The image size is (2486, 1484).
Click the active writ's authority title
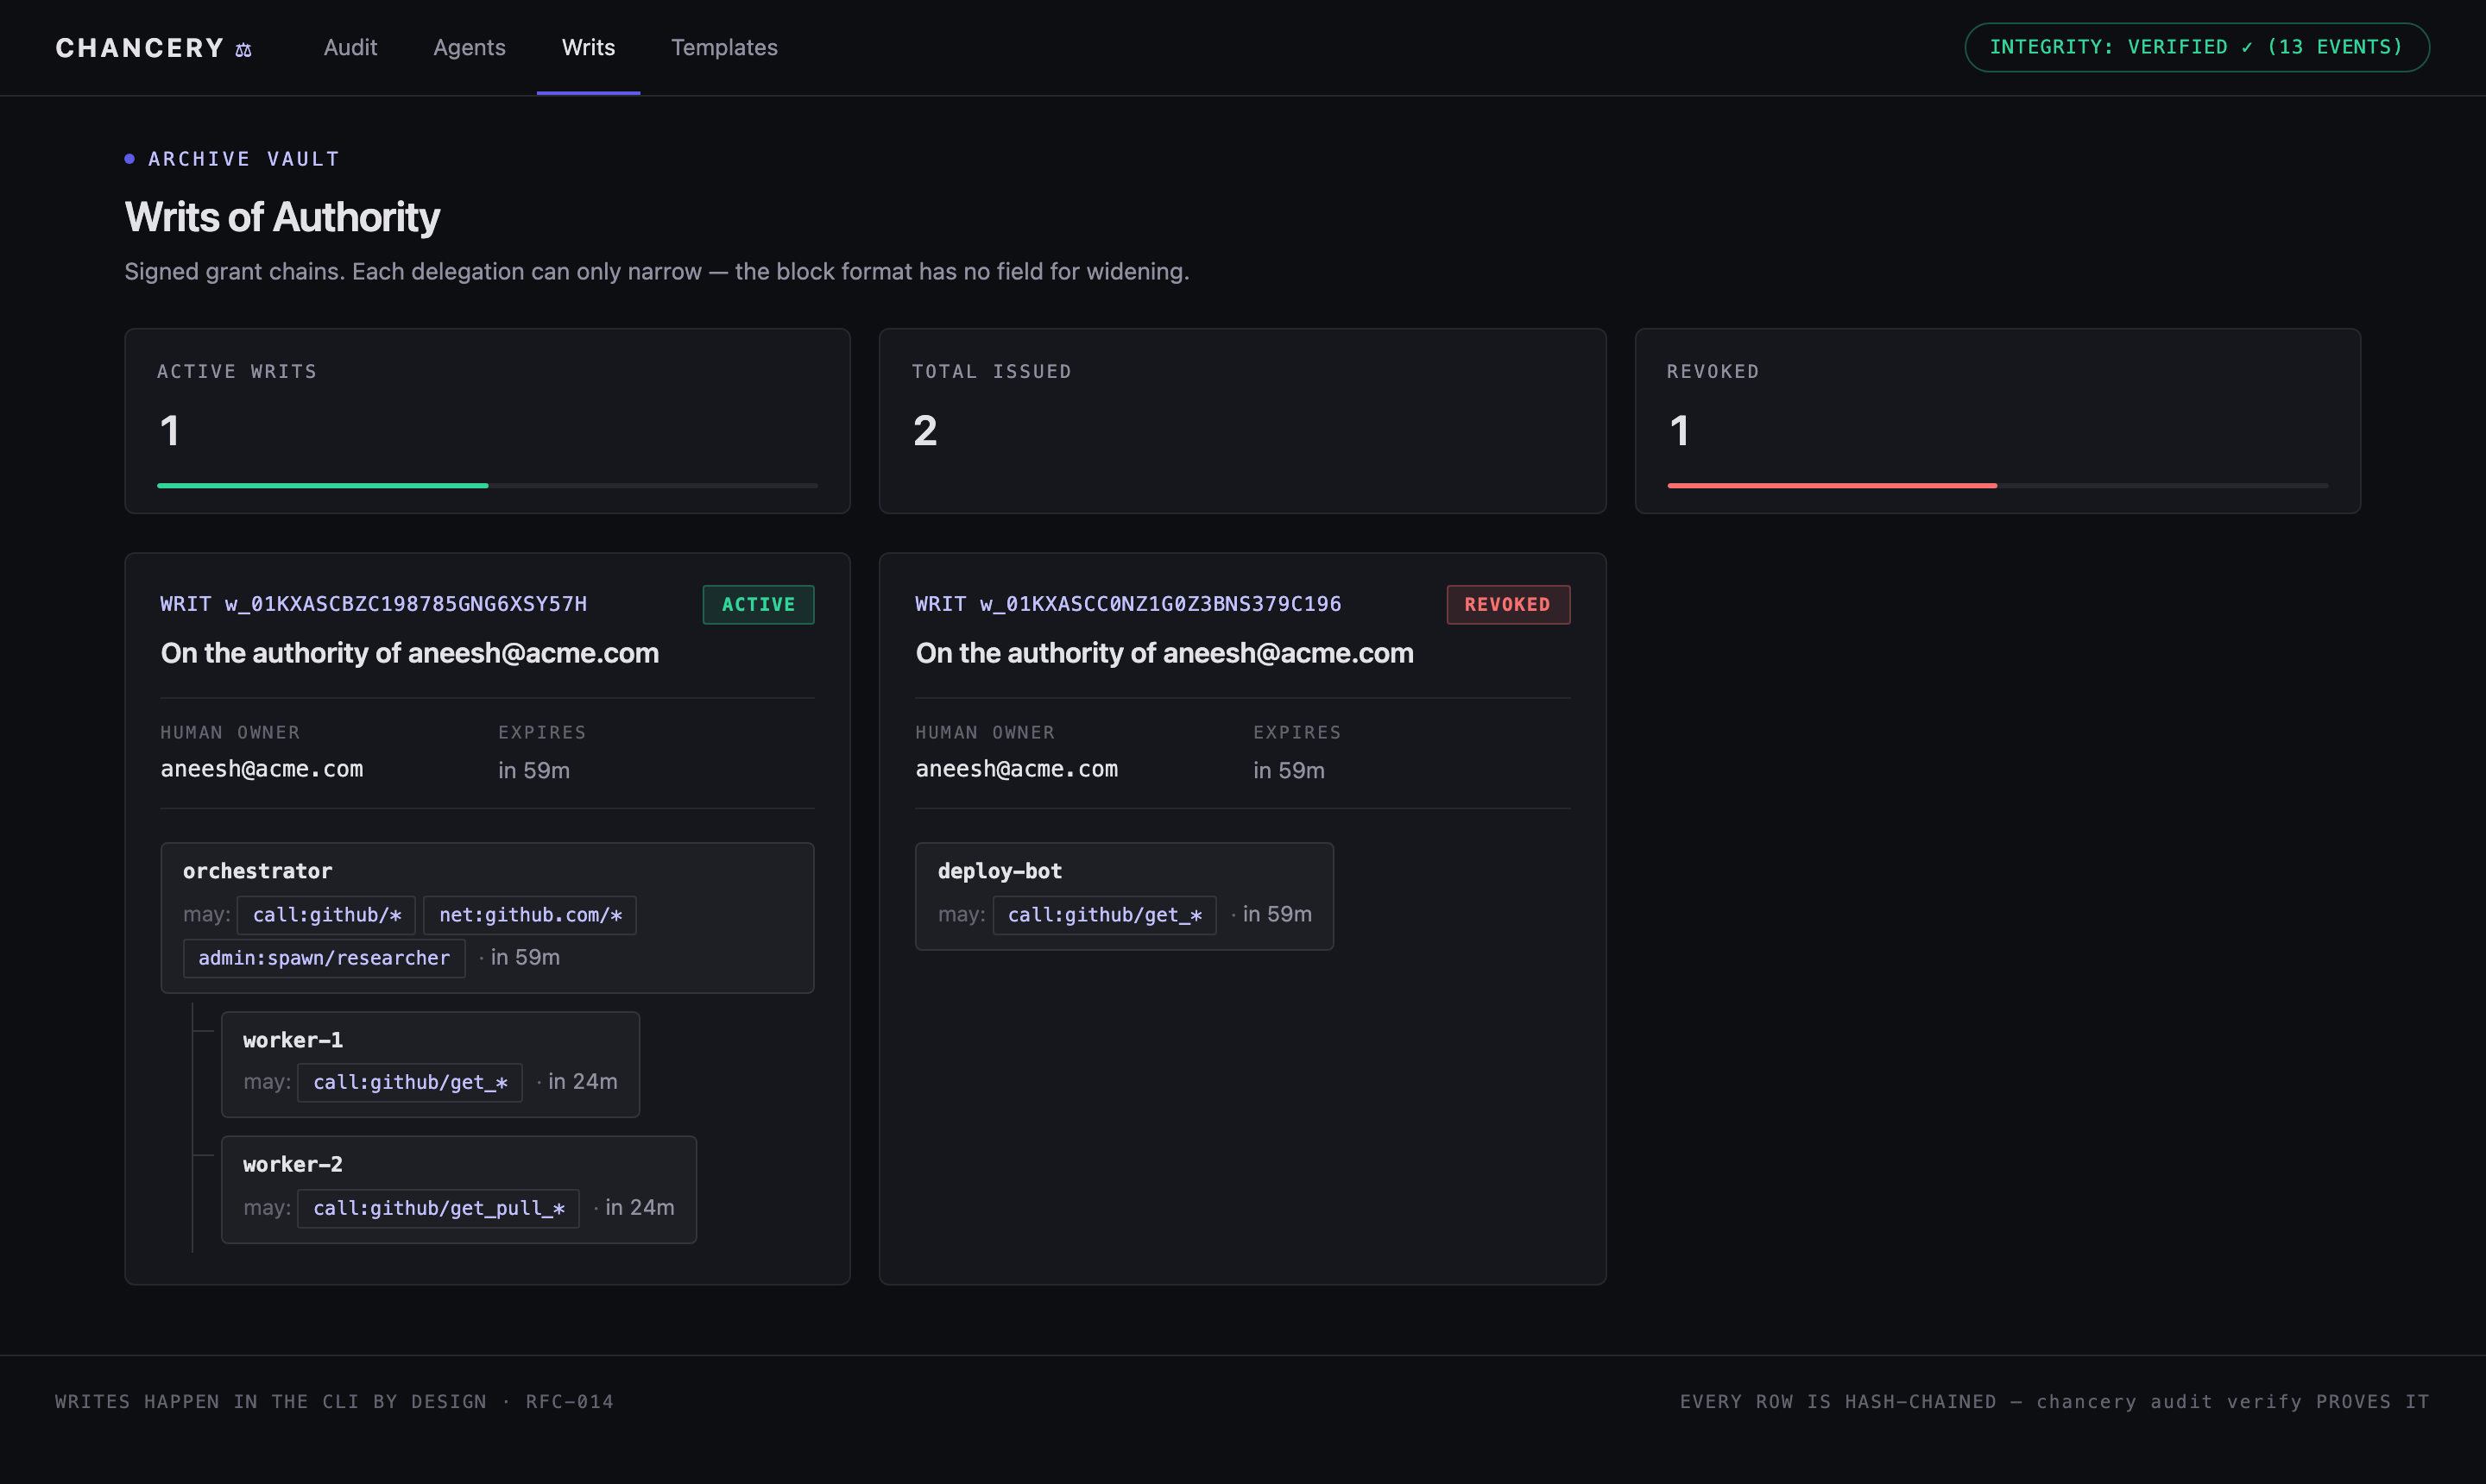[410, 653]
